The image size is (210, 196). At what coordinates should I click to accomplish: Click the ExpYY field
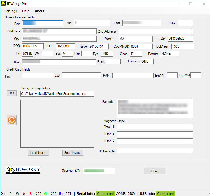coord(172,75)
